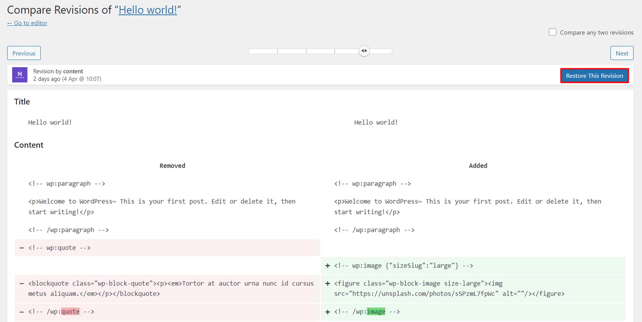The image size is (642, 322).
Task: Select the first tick on the revision timeline
Action: [x=263, y=51]
